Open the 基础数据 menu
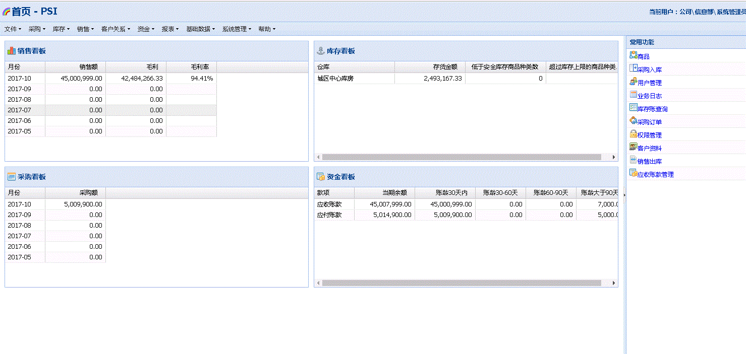 click(x=200, y=29)
